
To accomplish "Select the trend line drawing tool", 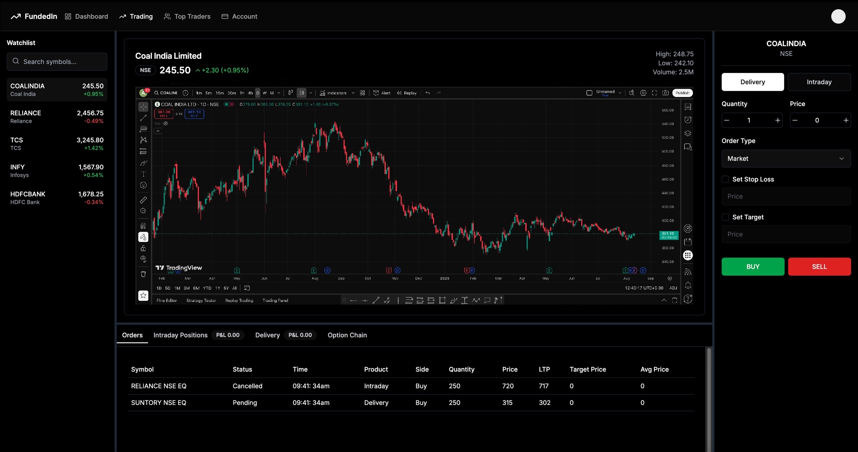I will pyautogui.click(x=144, y=118).
